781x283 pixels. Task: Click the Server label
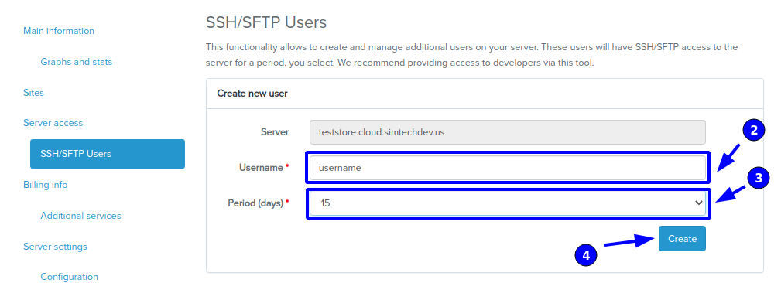pyautogui.click(x=275, y=131)
